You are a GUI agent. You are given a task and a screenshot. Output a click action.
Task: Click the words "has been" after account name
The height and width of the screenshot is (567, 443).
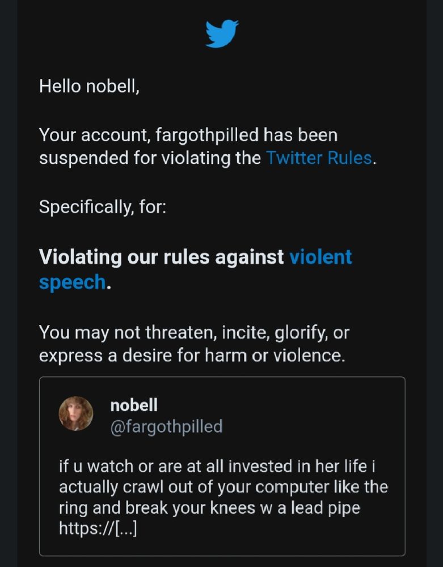coord(301,135)
